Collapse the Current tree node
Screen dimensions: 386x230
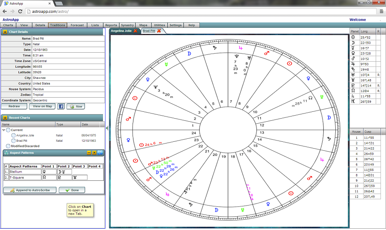(4, 130)
